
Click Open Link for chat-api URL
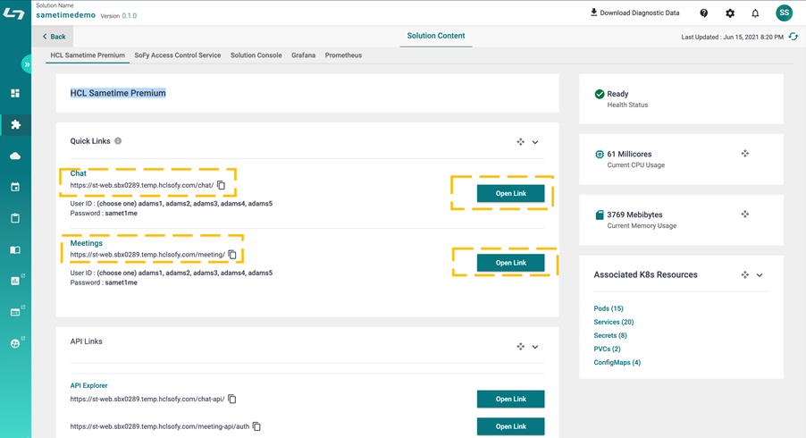(510, 399)
